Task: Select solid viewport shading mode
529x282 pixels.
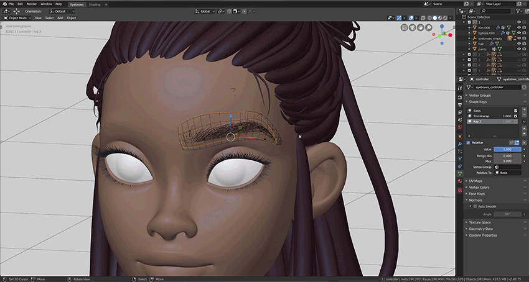Action: [435, 18]
